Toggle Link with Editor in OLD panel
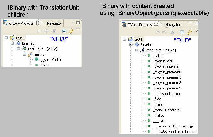 [x=189, y=33]
